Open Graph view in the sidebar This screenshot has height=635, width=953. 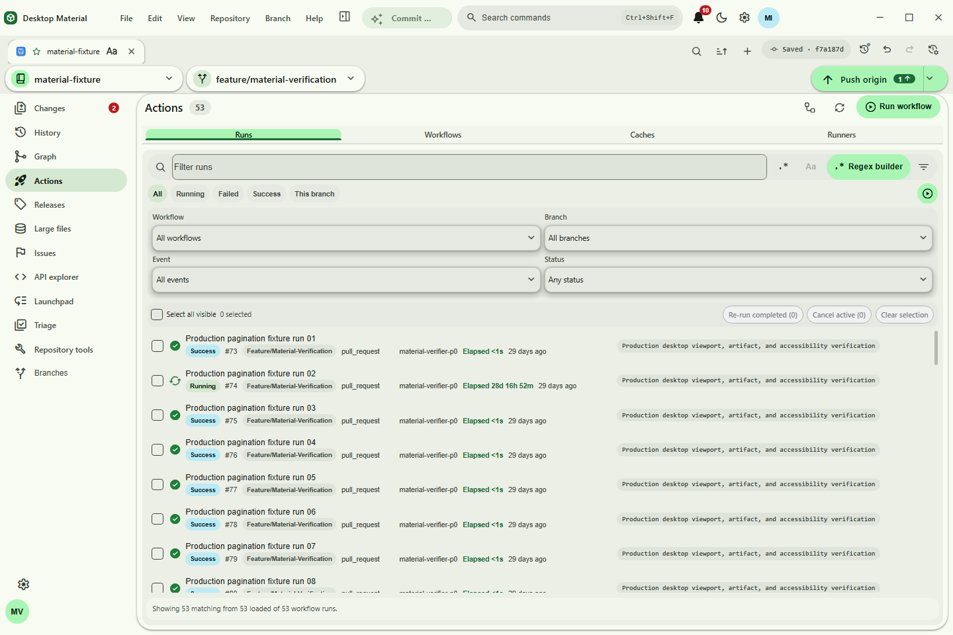[x=66, y=156]
